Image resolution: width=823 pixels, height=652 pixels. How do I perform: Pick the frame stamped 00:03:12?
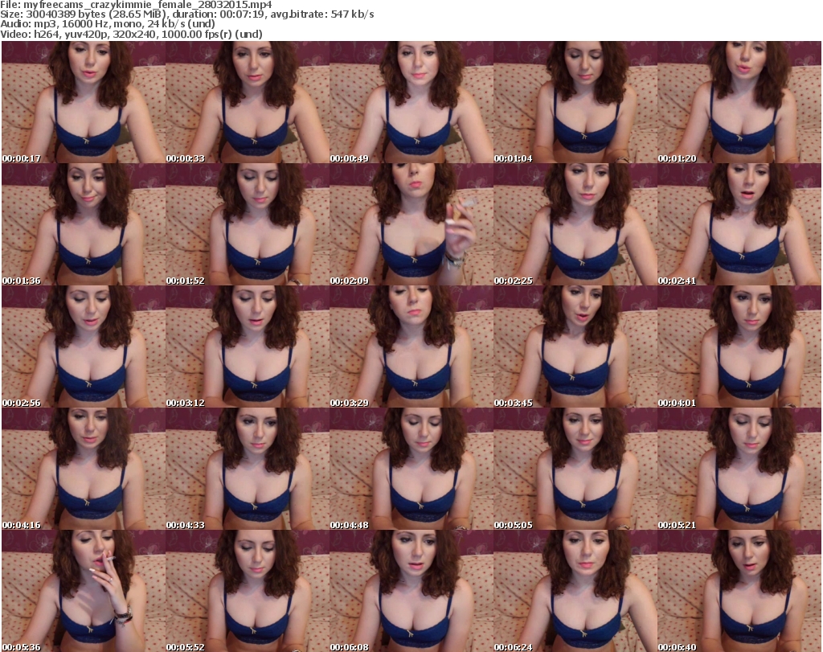pyautogui.click(x=248, y=347)
